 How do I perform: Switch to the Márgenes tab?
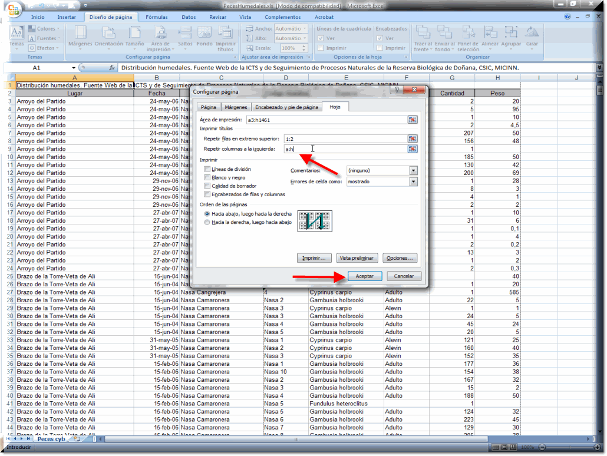point(236,107)
